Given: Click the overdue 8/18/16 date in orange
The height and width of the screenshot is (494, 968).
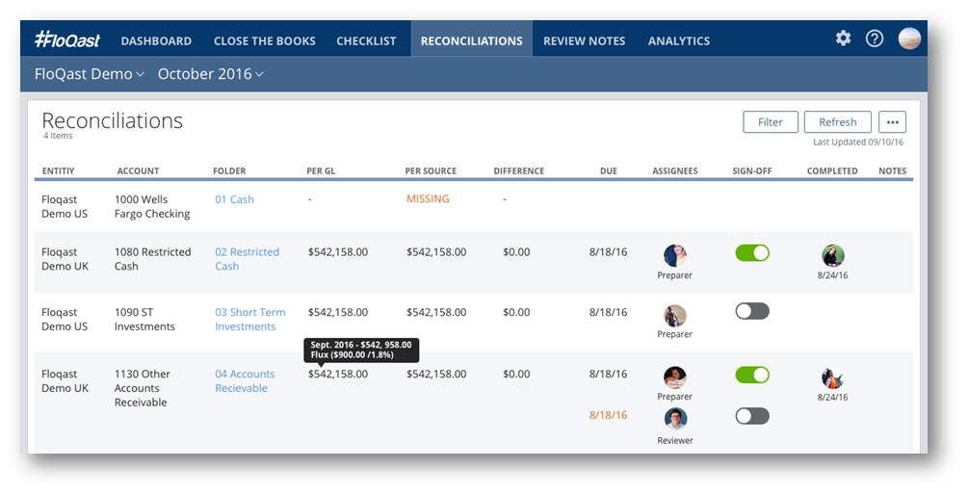Looking at the screenshot, I should [608, 415].
